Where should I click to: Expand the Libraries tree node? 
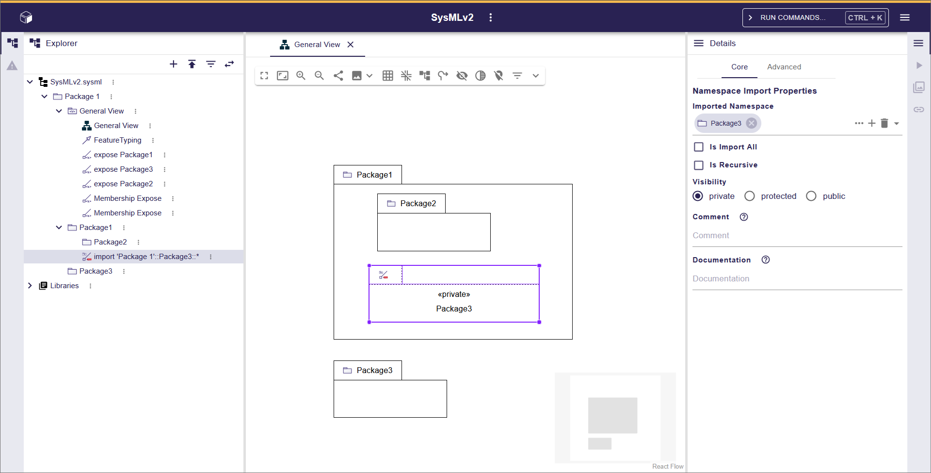pos(30,286)
